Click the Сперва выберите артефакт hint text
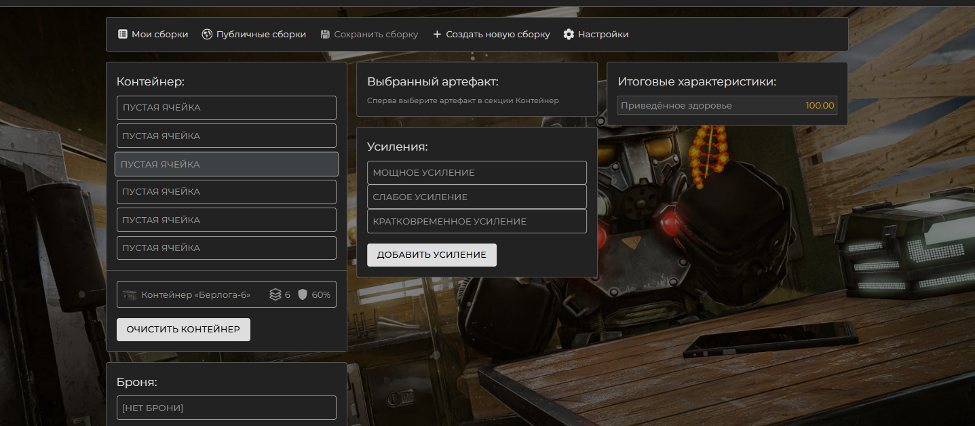The image size is (975, 426). 463,100
